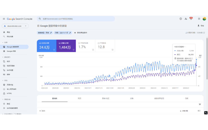Open Google 探索 Discover report
This screenshot has width=208, height=130.
[11, 51]
